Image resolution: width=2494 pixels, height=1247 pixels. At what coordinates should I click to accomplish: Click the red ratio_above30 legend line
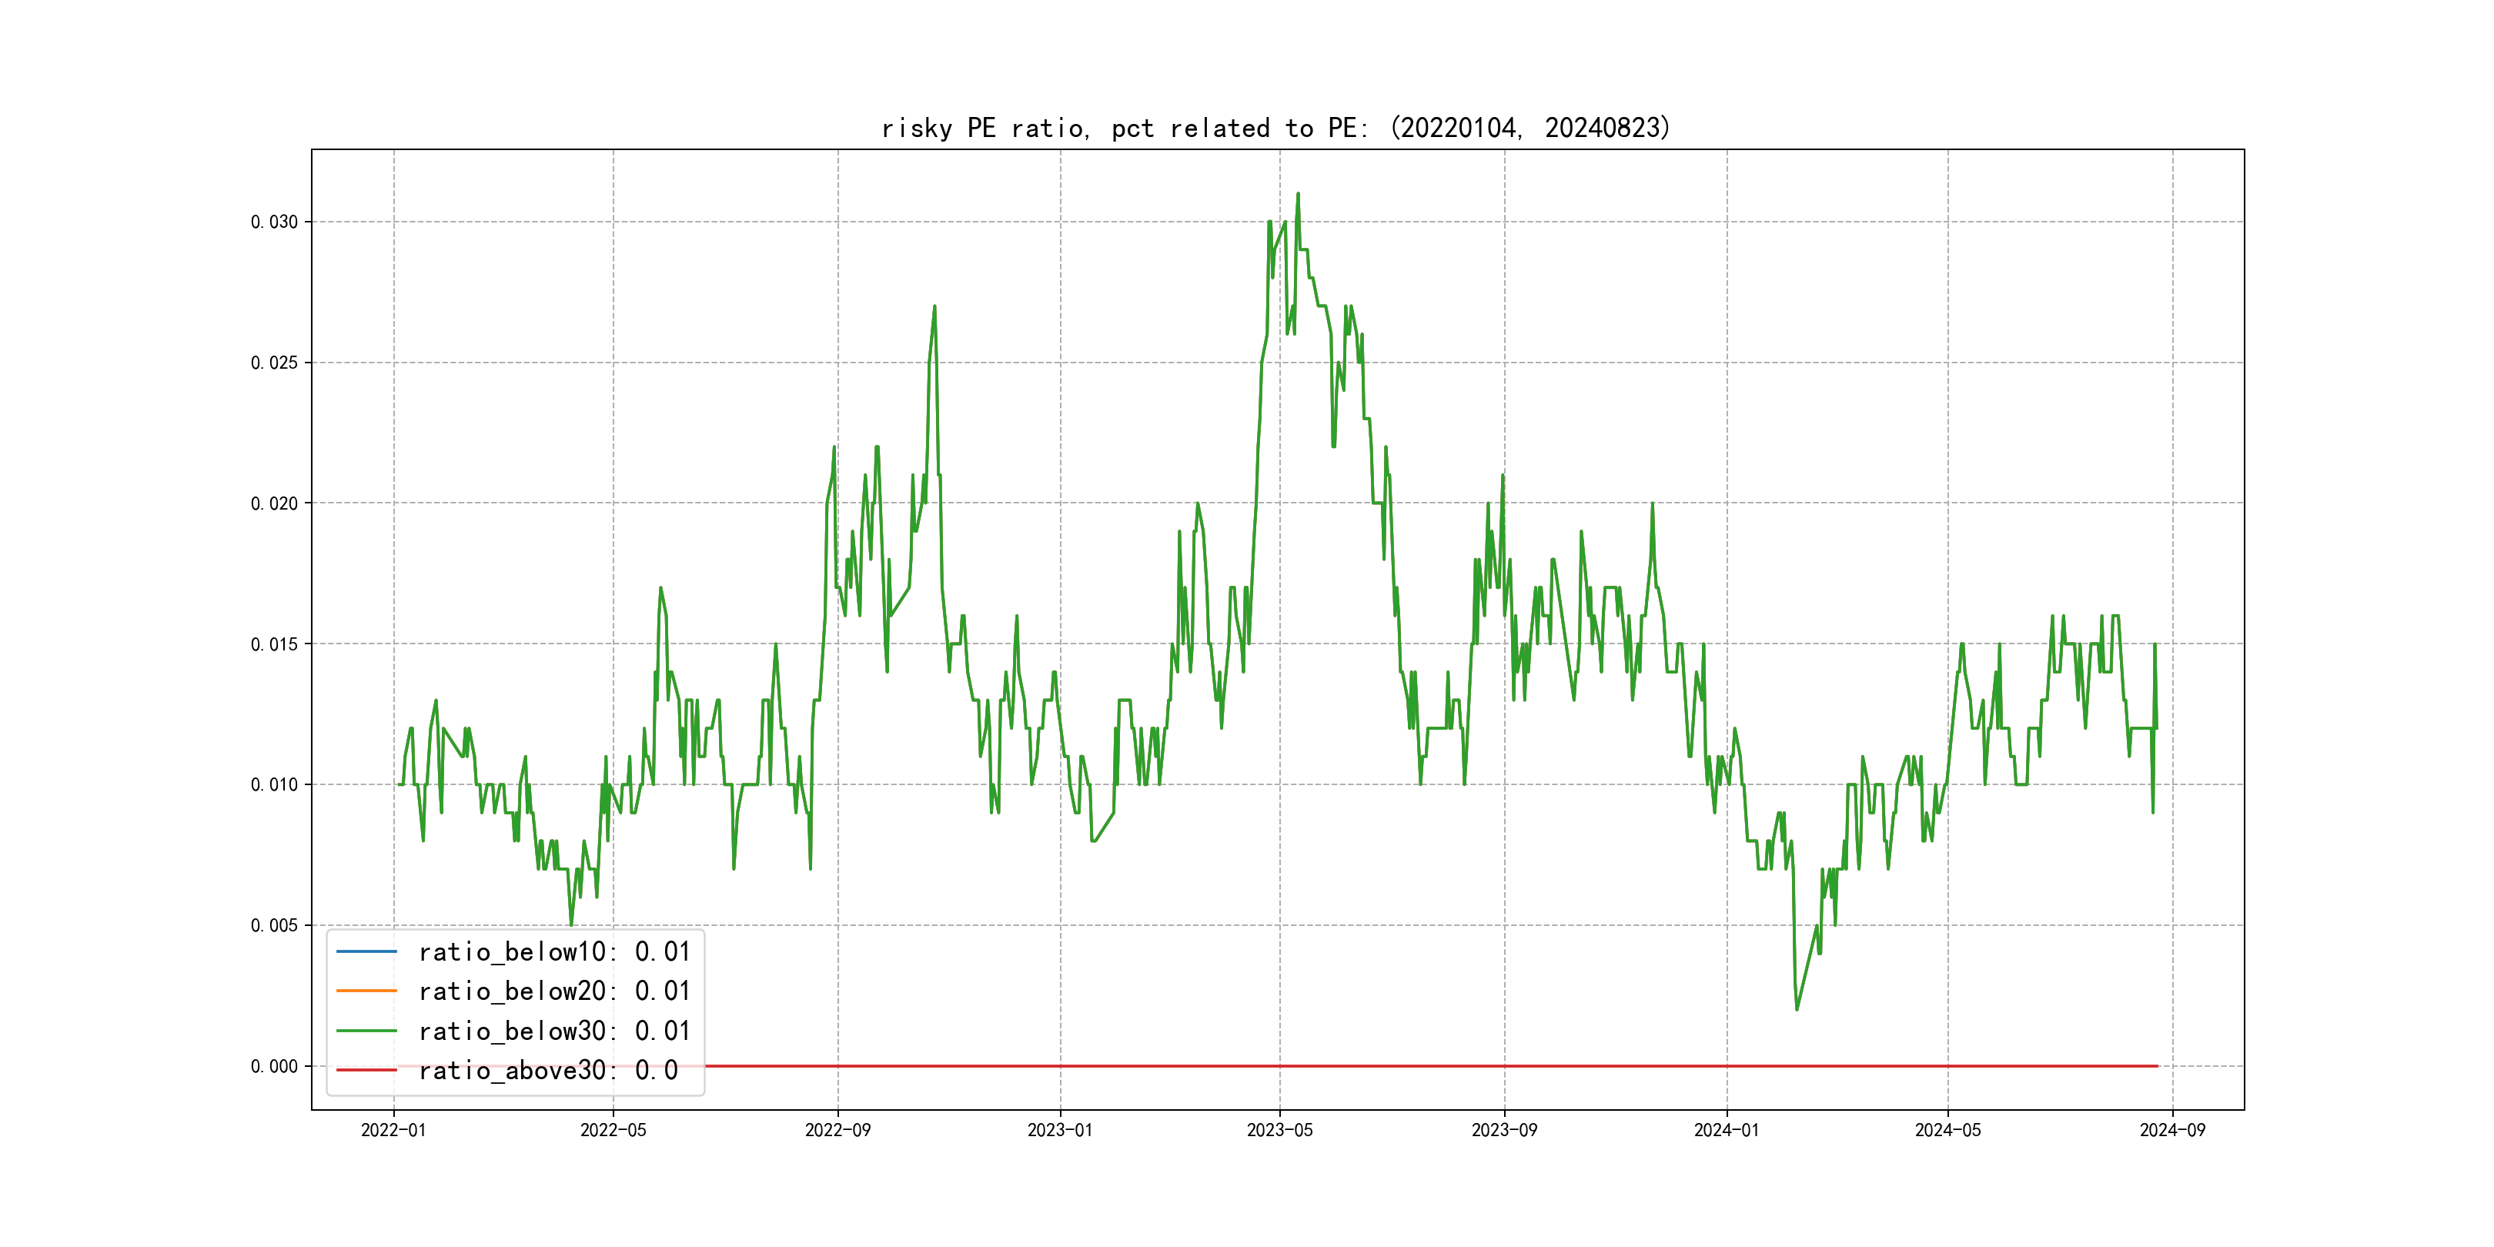(x=366, y=1070)
